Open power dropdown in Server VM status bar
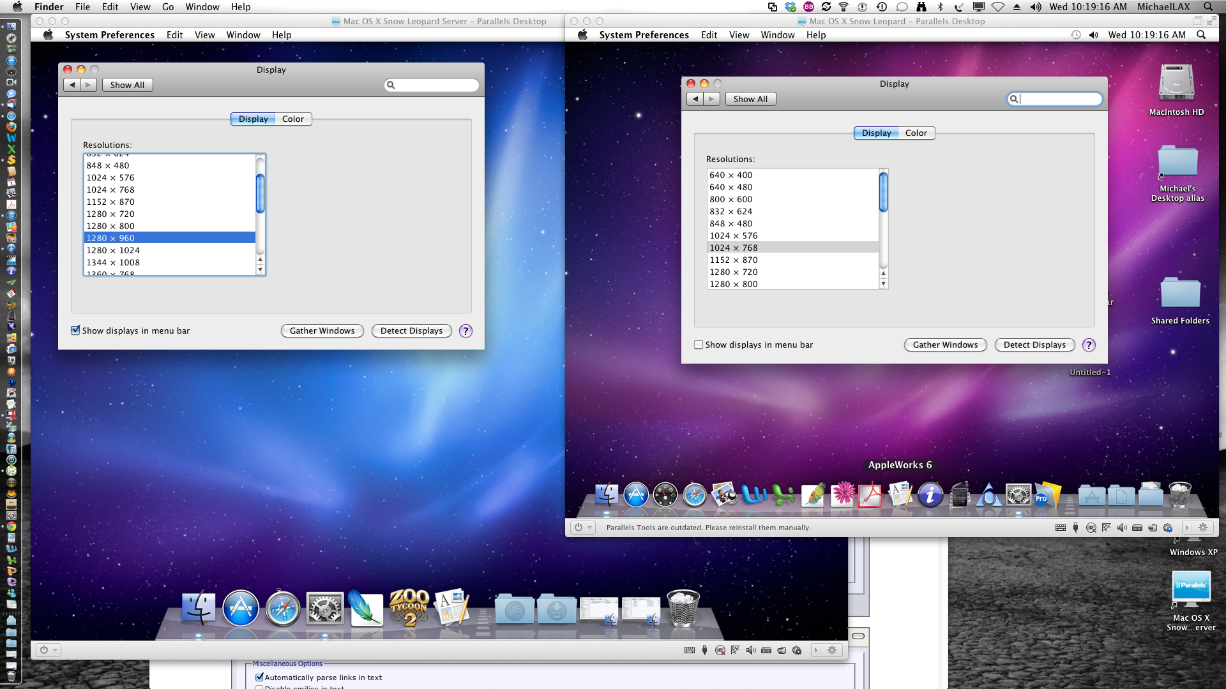Image resolution: width=1226 pixels, height=689 pixels. pyautogui.click(x=49, y=650)
